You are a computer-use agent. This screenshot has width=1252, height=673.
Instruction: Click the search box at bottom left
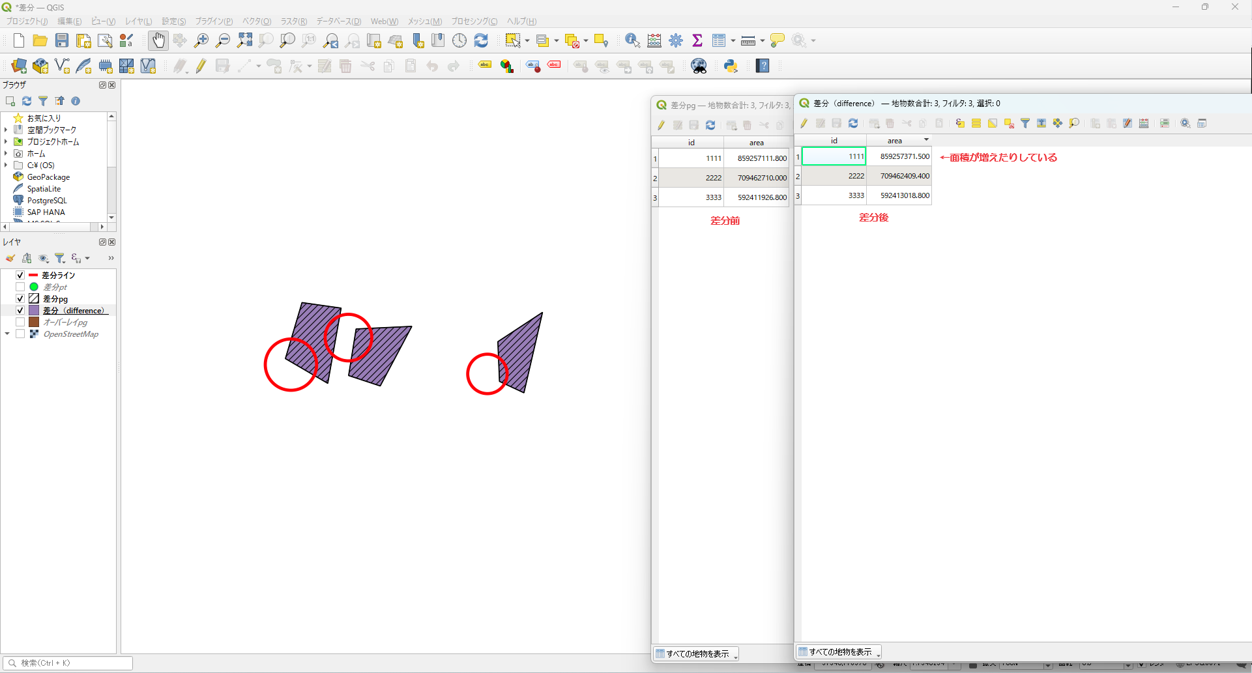coord(68,663)
